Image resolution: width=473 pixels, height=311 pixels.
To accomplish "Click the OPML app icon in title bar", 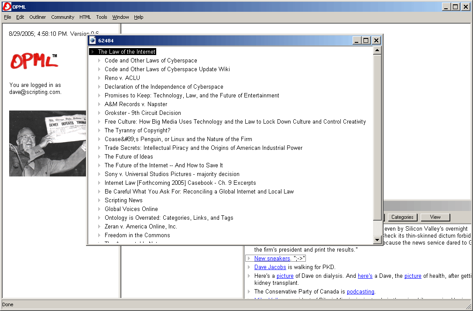I will point(7,7).
